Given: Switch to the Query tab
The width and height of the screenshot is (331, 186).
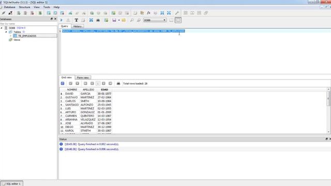Looking at the screenshot, I should (x=64, y=26).
